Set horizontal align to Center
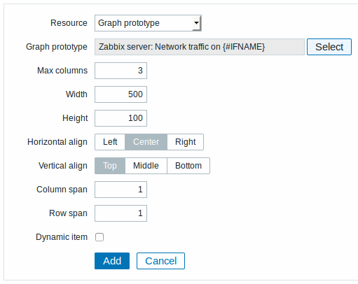 point(146,142)
